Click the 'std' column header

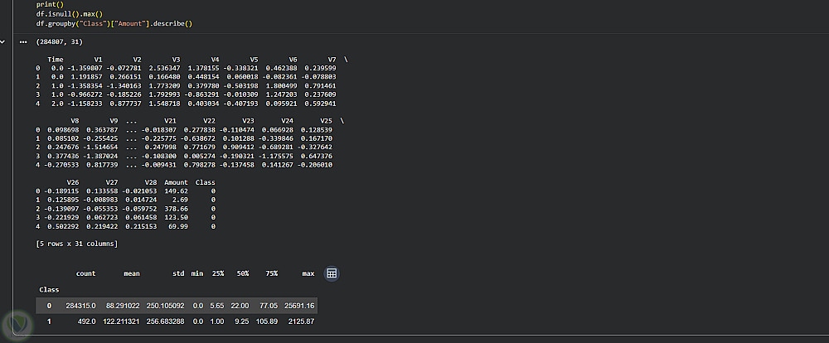tap(178, 273)
